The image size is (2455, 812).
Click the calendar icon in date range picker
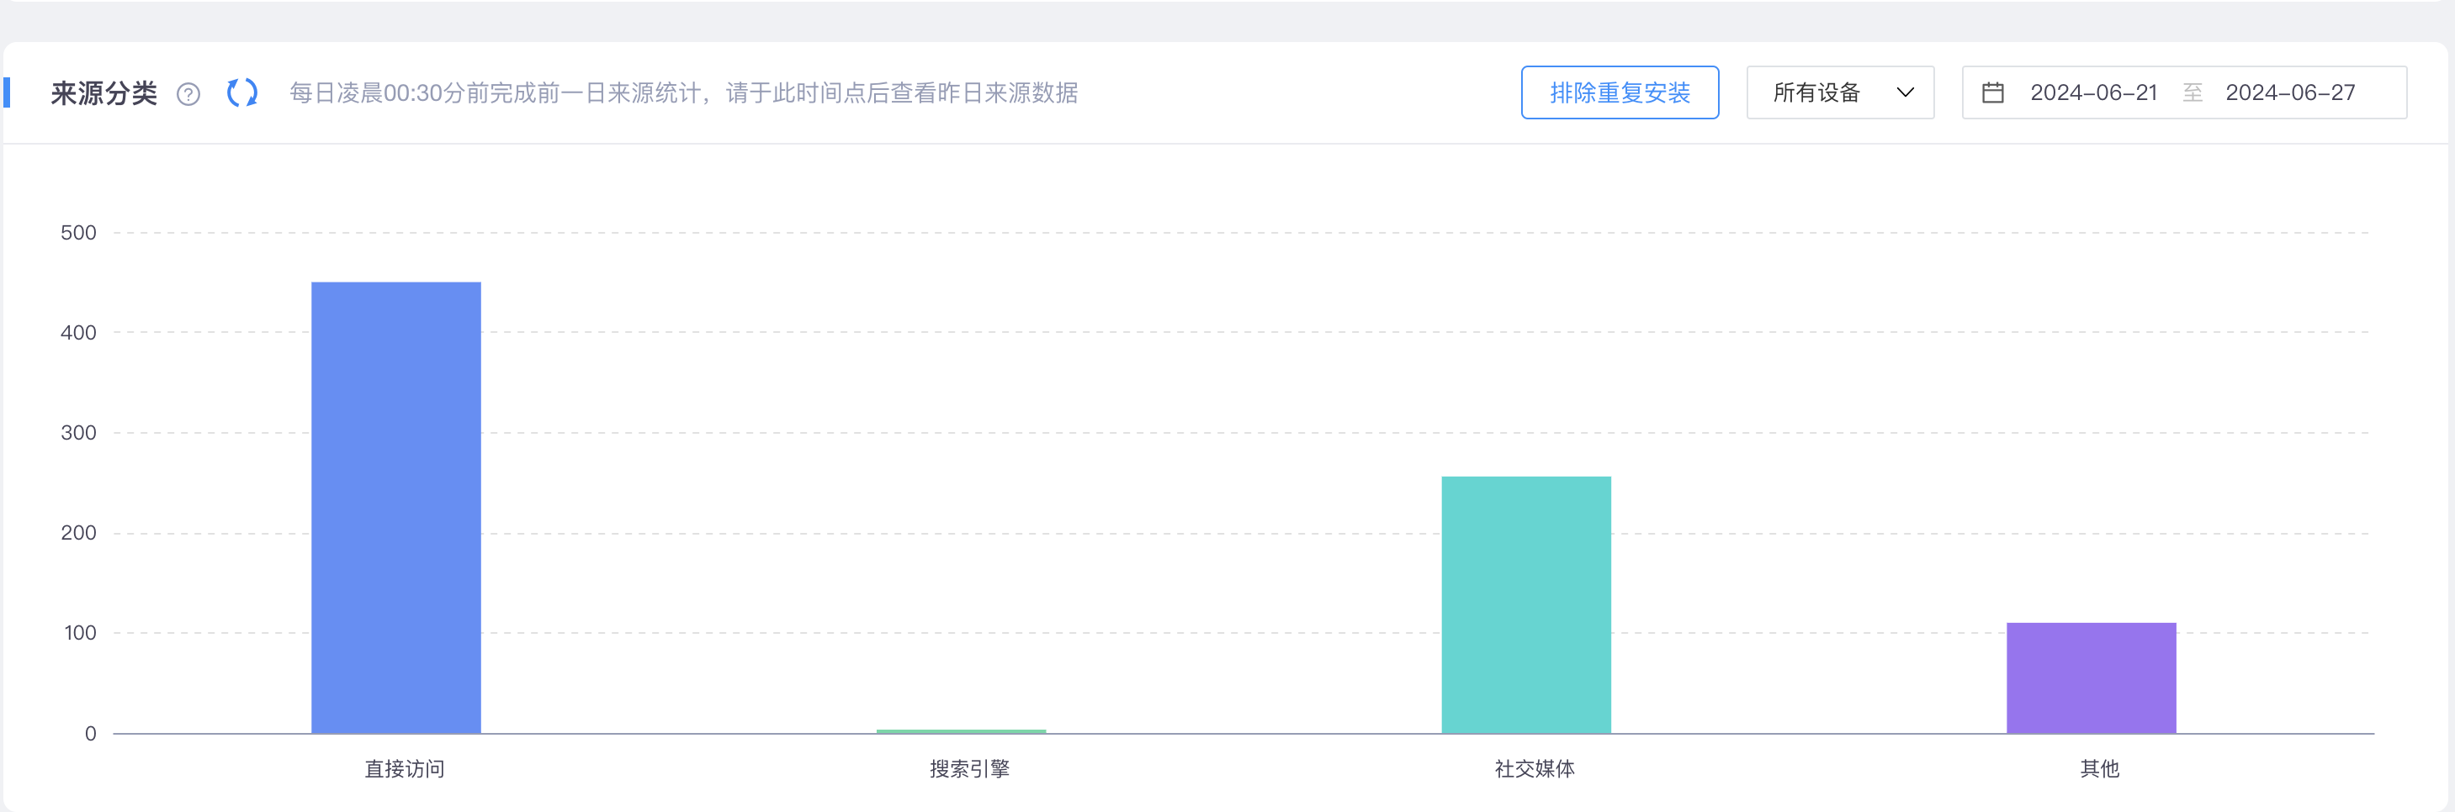pyautogui.click(x=1991, y=92)
